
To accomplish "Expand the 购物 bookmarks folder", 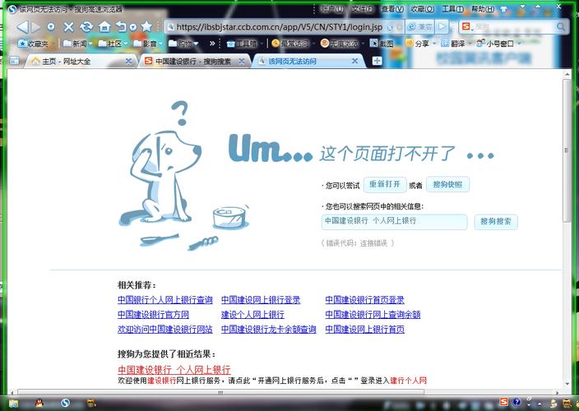I will click(183, 44).
